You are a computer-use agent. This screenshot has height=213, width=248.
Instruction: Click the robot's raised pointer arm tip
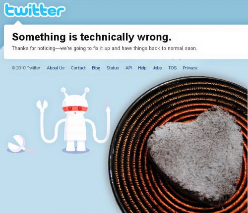coord(108,105)
